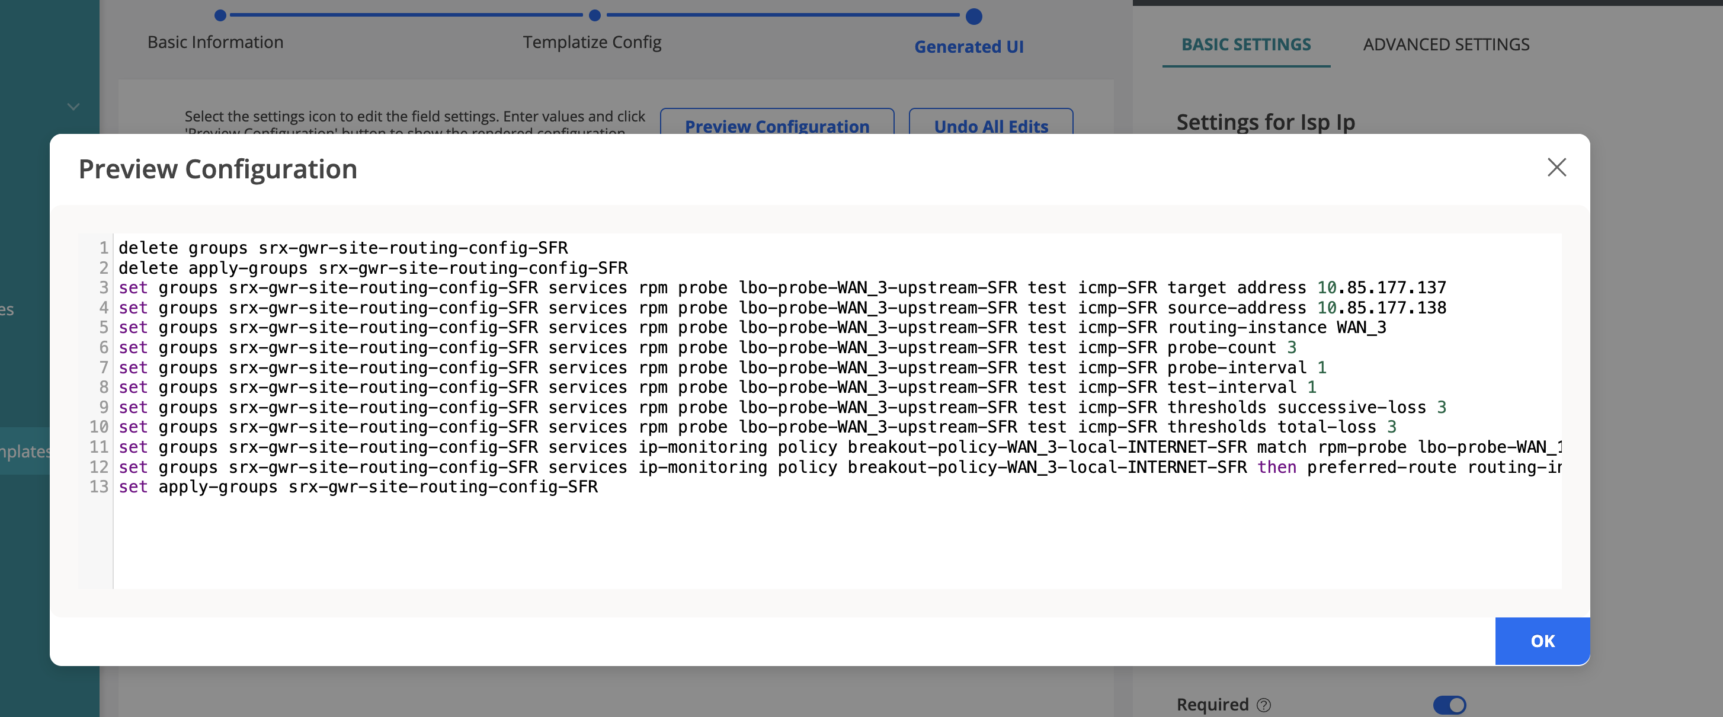This screenshot has width=1723, height=717.
Task: Click line number 1 in the gutter
Action: [x=104, y=248]
